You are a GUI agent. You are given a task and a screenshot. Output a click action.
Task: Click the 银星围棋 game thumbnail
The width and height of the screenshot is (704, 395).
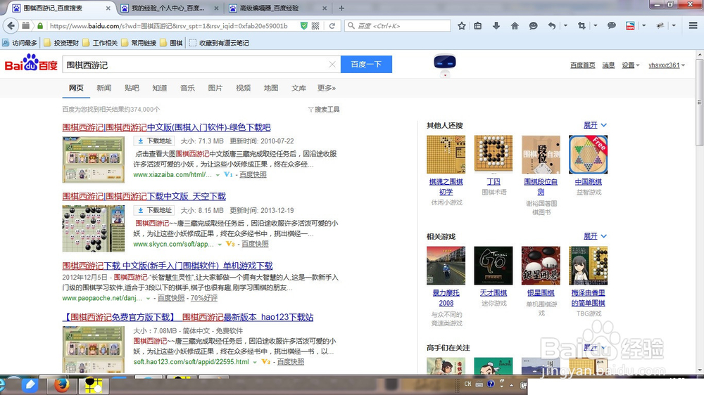pyautogui.click(x=541, y=266)
